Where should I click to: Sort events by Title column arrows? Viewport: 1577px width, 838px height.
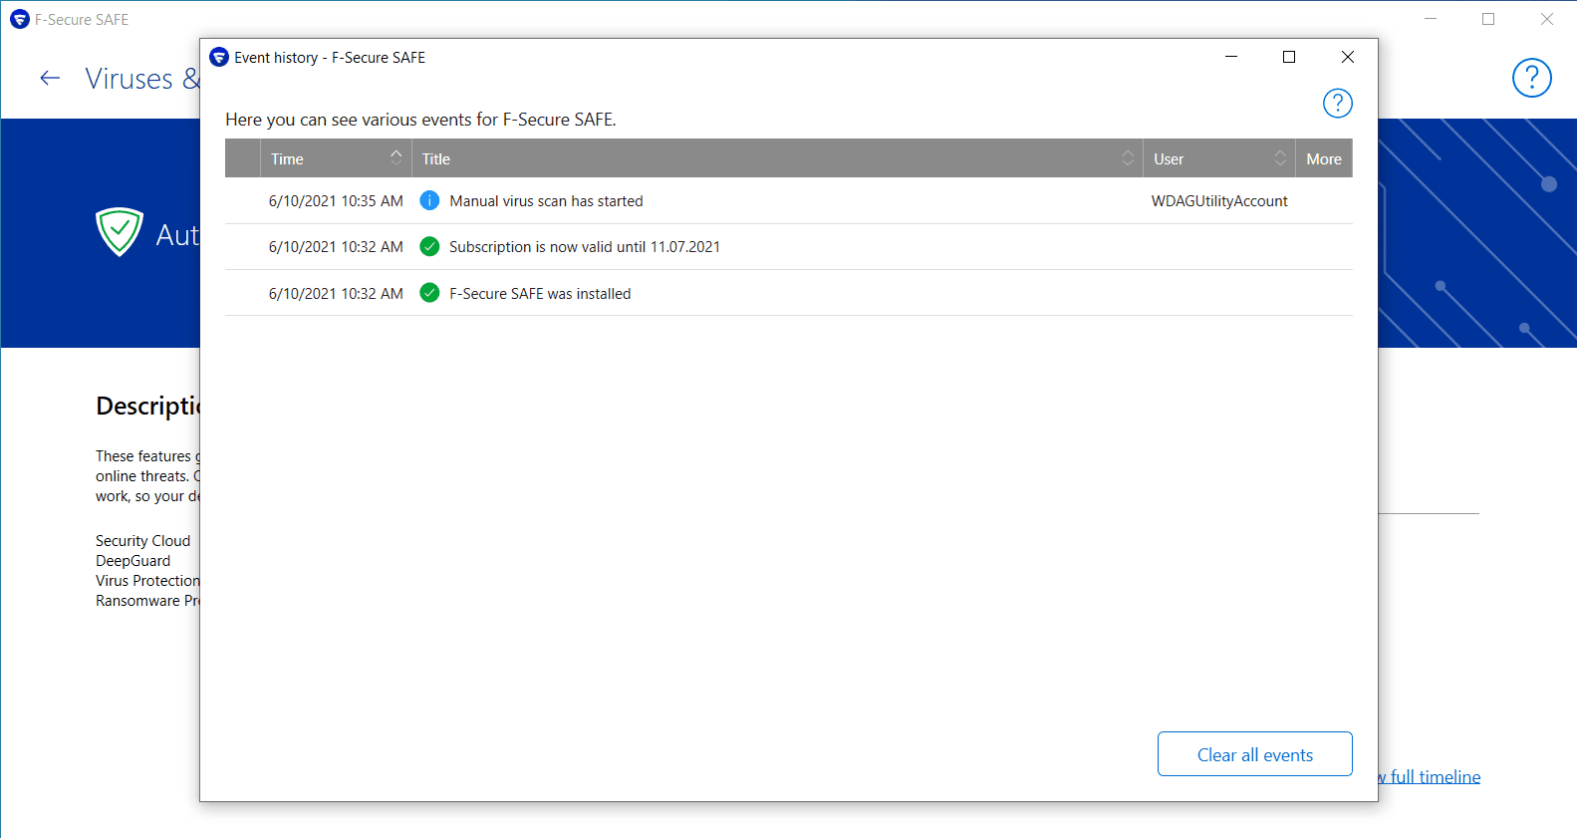click(x=1128, y=157)
